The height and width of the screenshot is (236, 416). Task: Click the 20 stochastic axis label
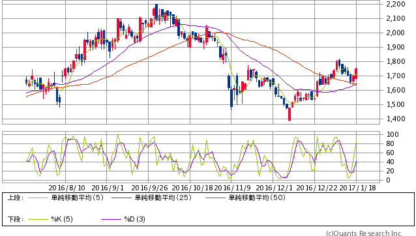point(391,171)
